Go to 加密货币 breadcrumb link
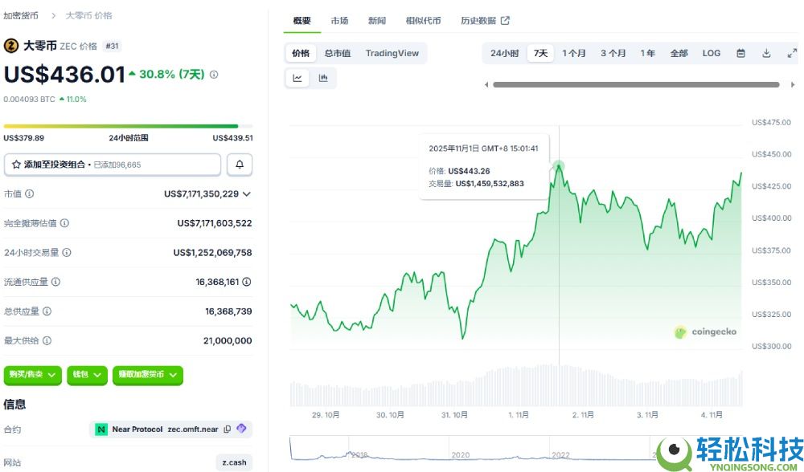Viewport: 804px width, 472px height. coord(21,16)
